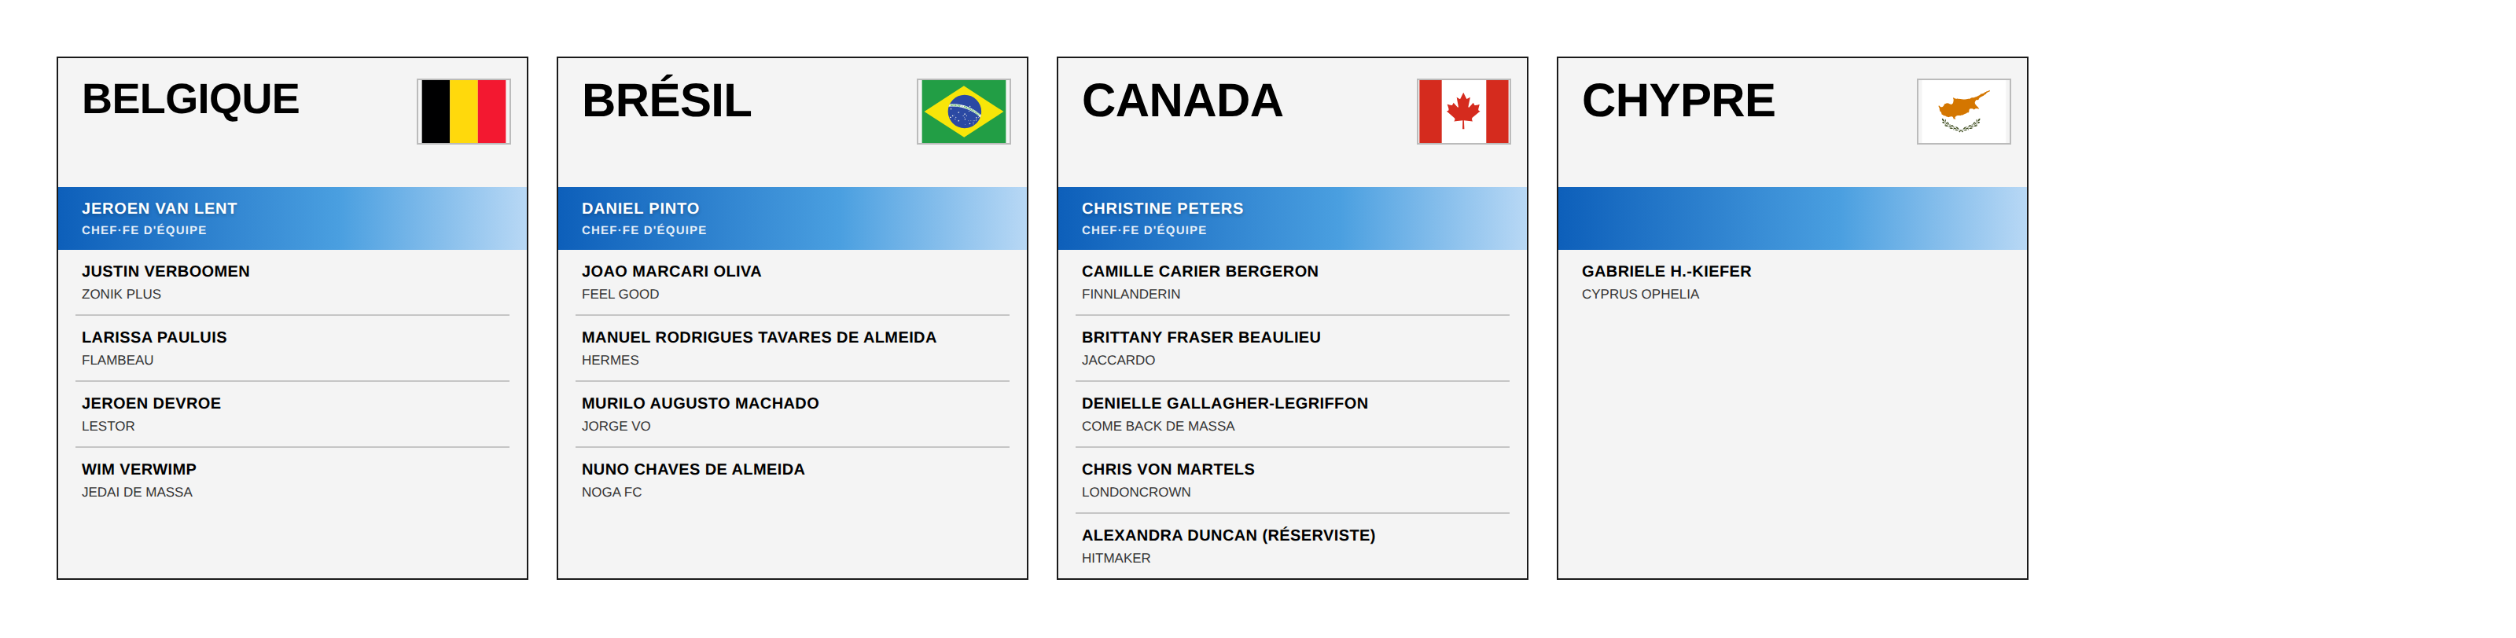This screenshot has width=2516, height=638.
Task: Open Gabriele H.-Kiefer Cyprus rider
Action: 1793,282
